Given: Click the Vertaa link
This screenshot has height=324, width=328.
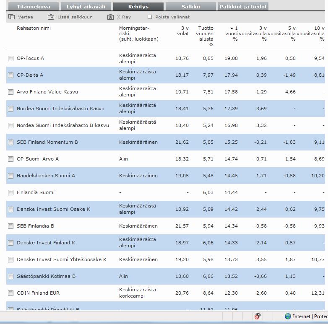Looking at the screenshot, I should [x=25, y=17].
